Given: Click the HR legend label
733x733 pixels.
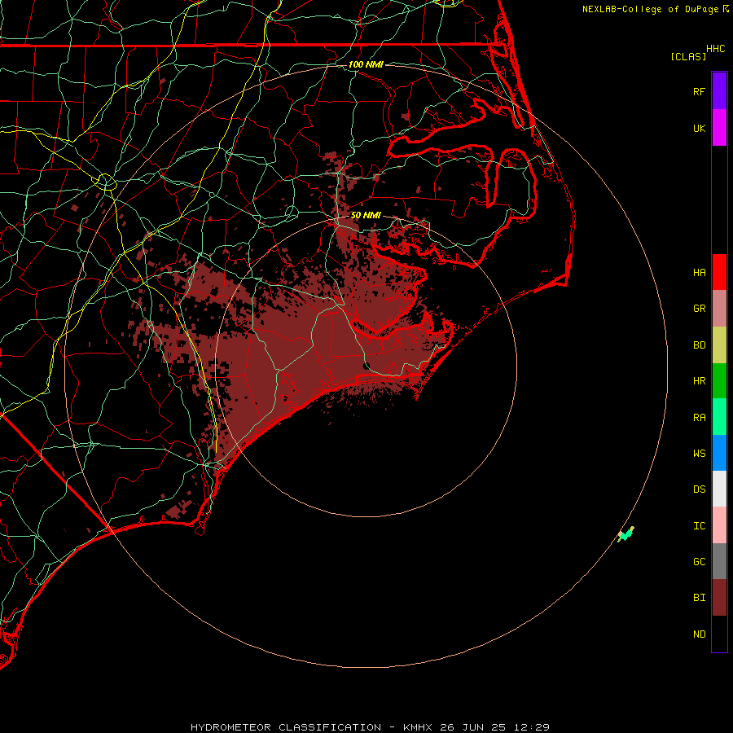Looking at the screenshot, I should 699,381.
